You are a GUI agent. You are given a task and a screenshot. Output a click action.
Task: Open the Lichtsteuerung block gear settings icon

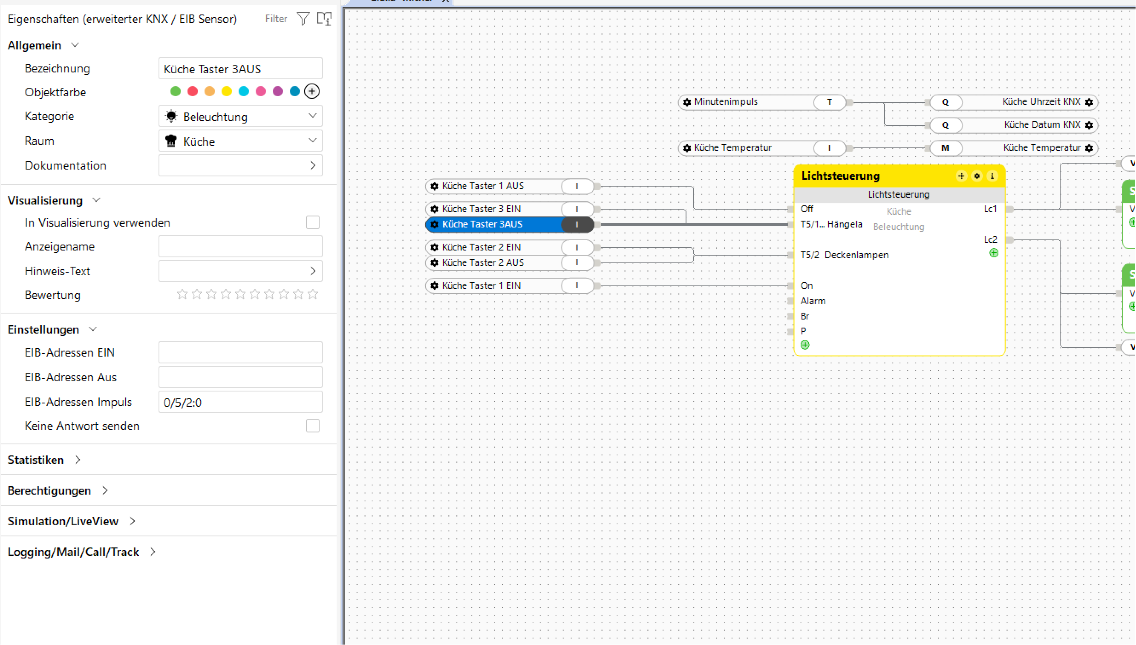pos(977,176)
